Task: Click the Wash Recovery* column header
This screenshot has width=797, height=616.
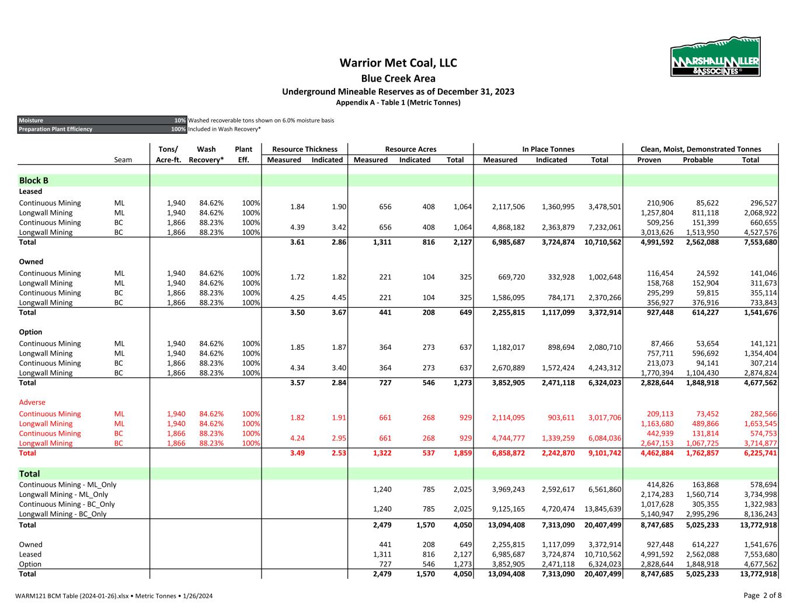Action: click(206, 154)
